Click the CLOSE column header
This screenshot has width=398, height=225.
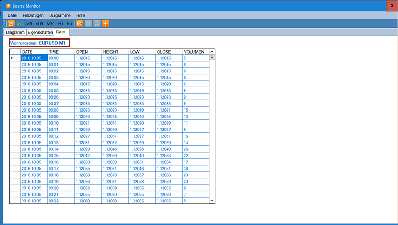click(x=169, y=52)
